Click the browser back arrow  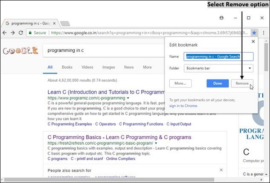click(x=4, y=33)
